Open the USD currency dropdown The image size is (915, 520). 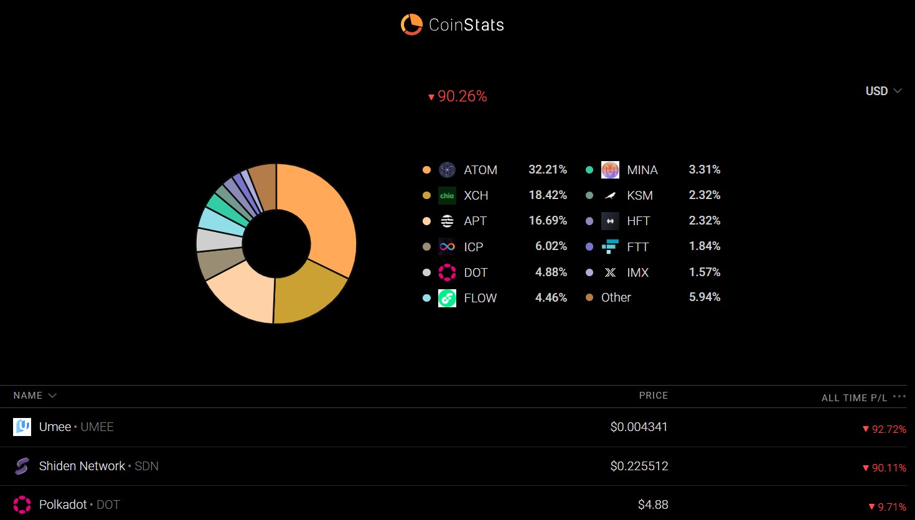point(884,91)
